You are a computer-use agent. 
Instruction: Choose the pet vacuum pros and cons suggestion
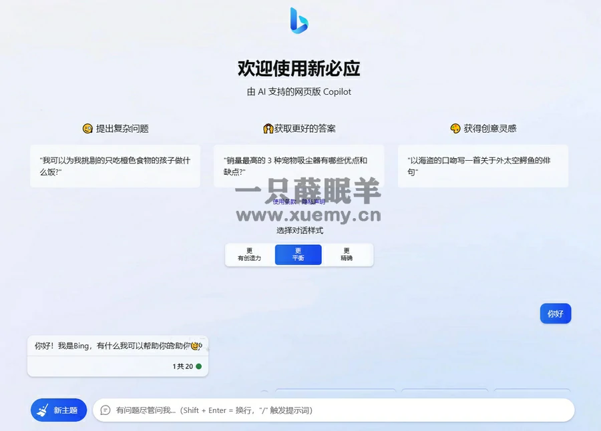(x=298, y=166)
